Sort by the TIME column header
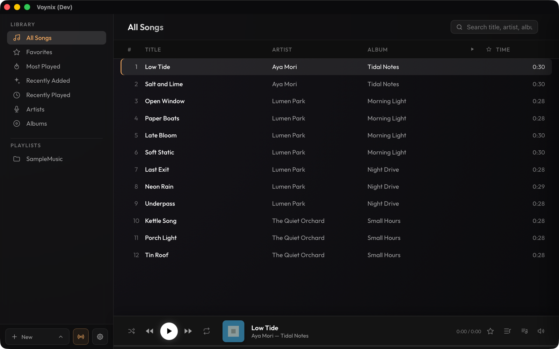559x349 pixels. [503, 50]
